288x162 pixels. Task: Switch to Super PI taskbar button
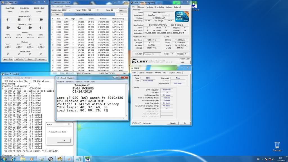click(x=87, y=159)
